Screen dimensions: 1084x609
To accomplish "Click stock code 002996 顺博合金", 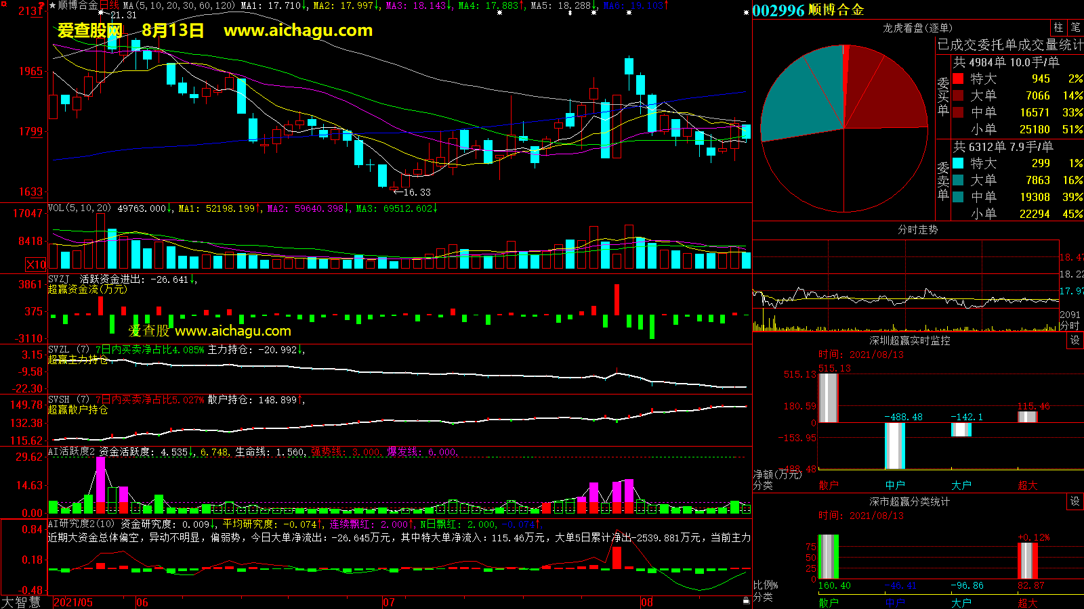I will click(x=808, y=10).
